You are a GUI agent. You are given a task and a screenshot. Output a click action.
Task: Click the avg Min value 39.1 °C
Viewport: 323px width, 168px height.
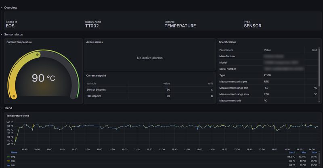pyautogui.click(x=302, y=157)
